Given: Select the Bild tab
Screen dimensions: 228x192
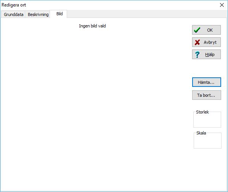Looking at the screenshot, I should (59, 14).
